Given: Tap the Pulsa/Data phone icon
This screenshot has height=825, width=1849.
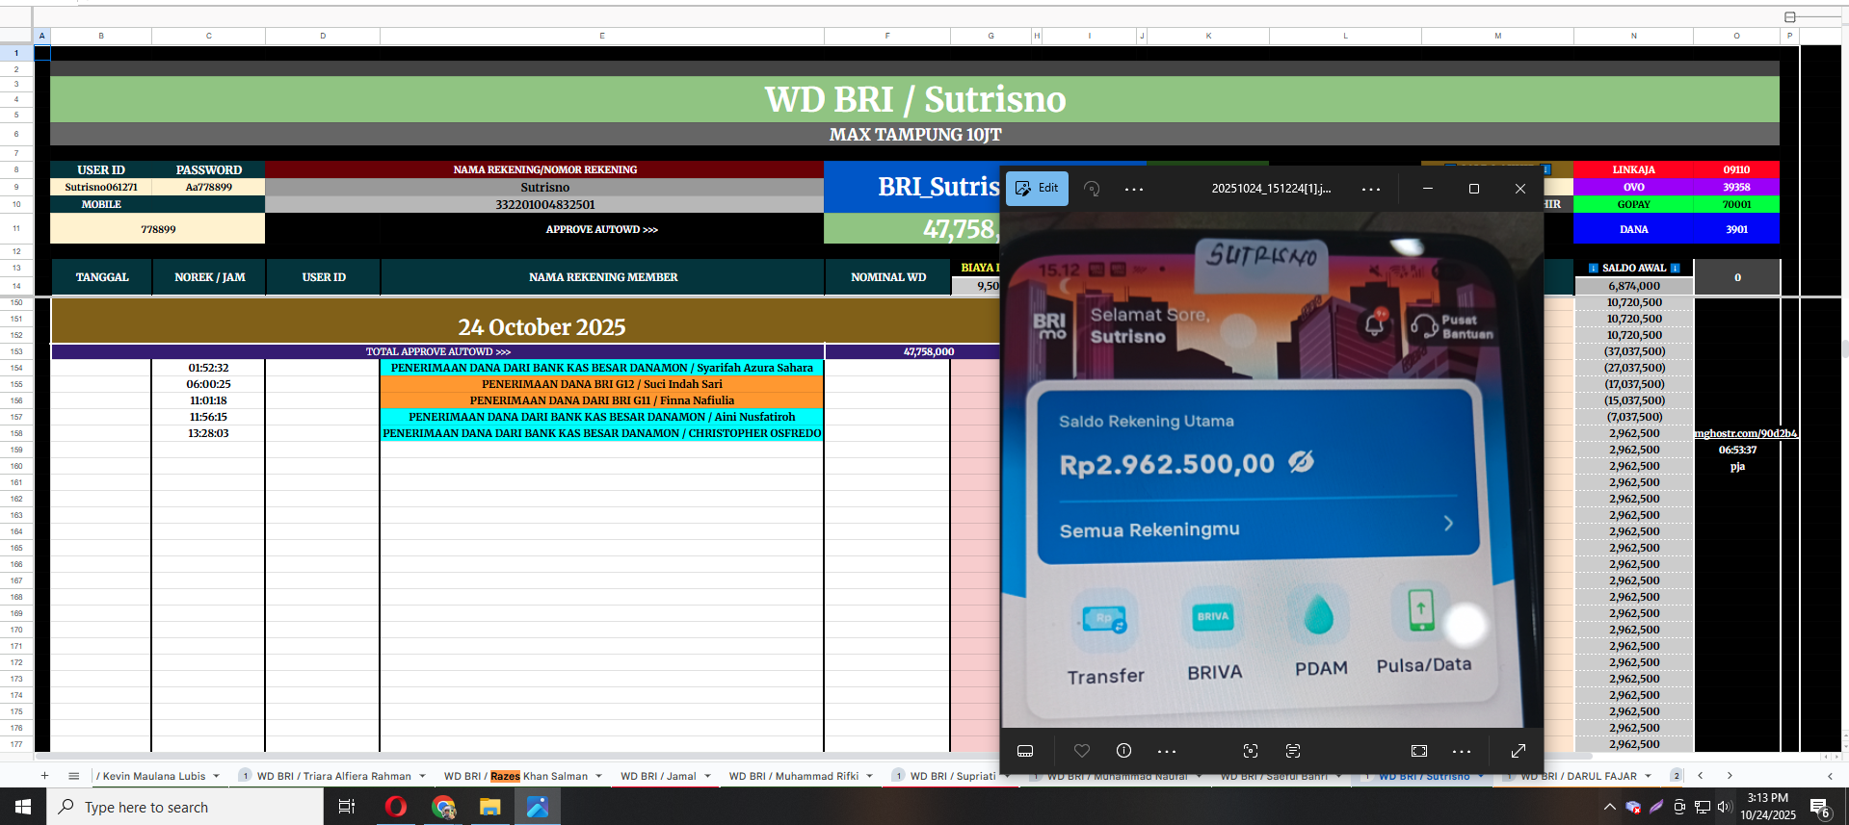Looking at the screenshot, I should point(1420,610).
